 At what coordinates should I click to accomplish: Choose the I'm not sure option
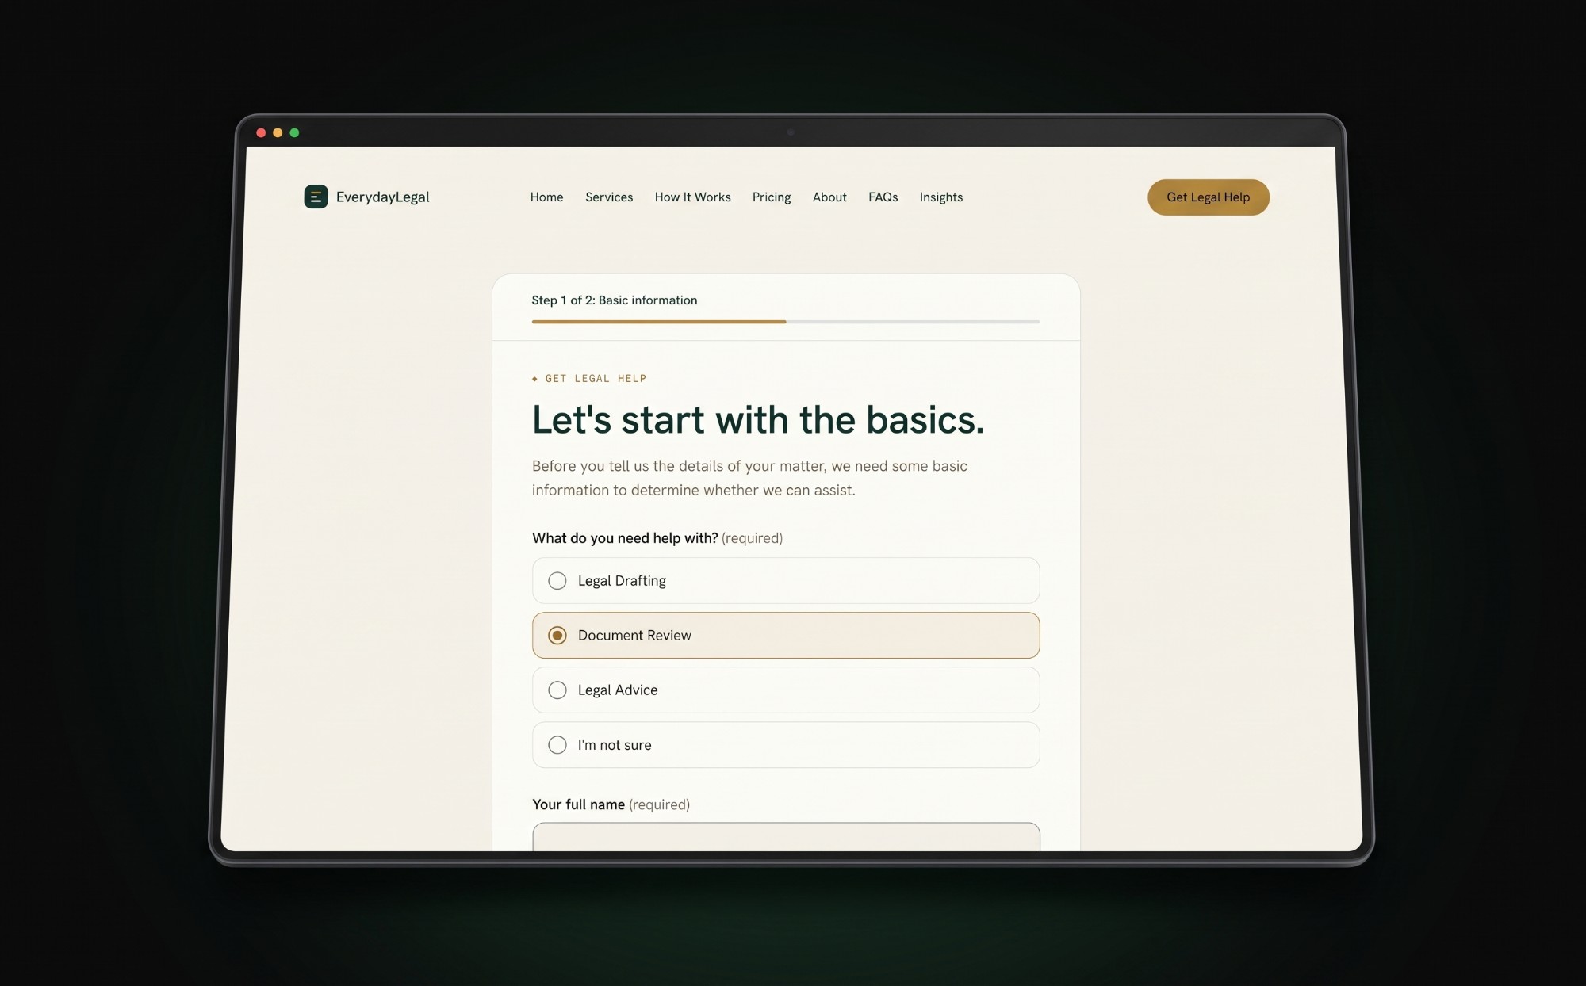pyautogui.click(x=786, y=744)
